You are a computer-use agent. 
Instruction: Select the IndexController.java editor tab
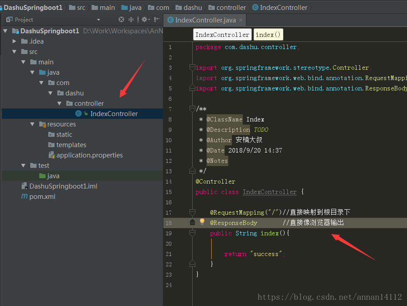(x=205, y=20)
